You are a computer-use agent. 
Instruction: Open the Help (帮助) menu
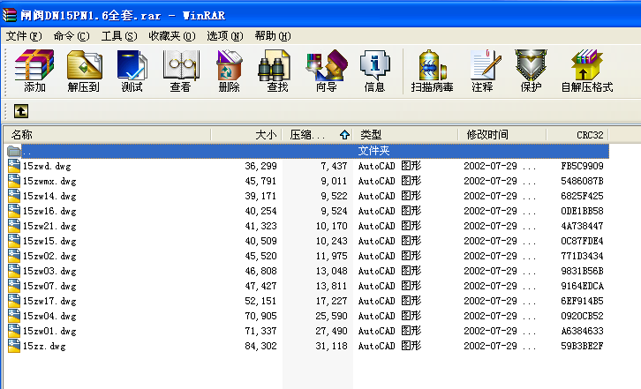point(273,36)
